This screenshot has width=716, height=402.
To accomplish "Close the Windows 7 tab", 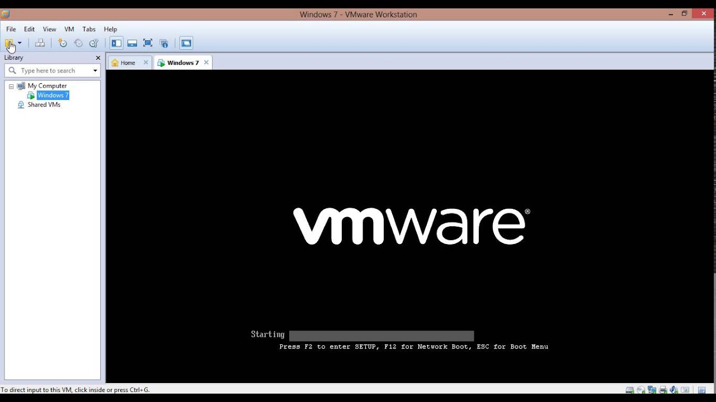I will [206, 63].
